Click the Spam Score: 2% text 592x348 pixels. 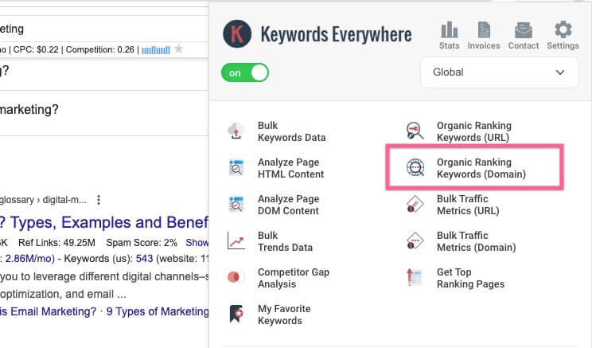[142, 243]
